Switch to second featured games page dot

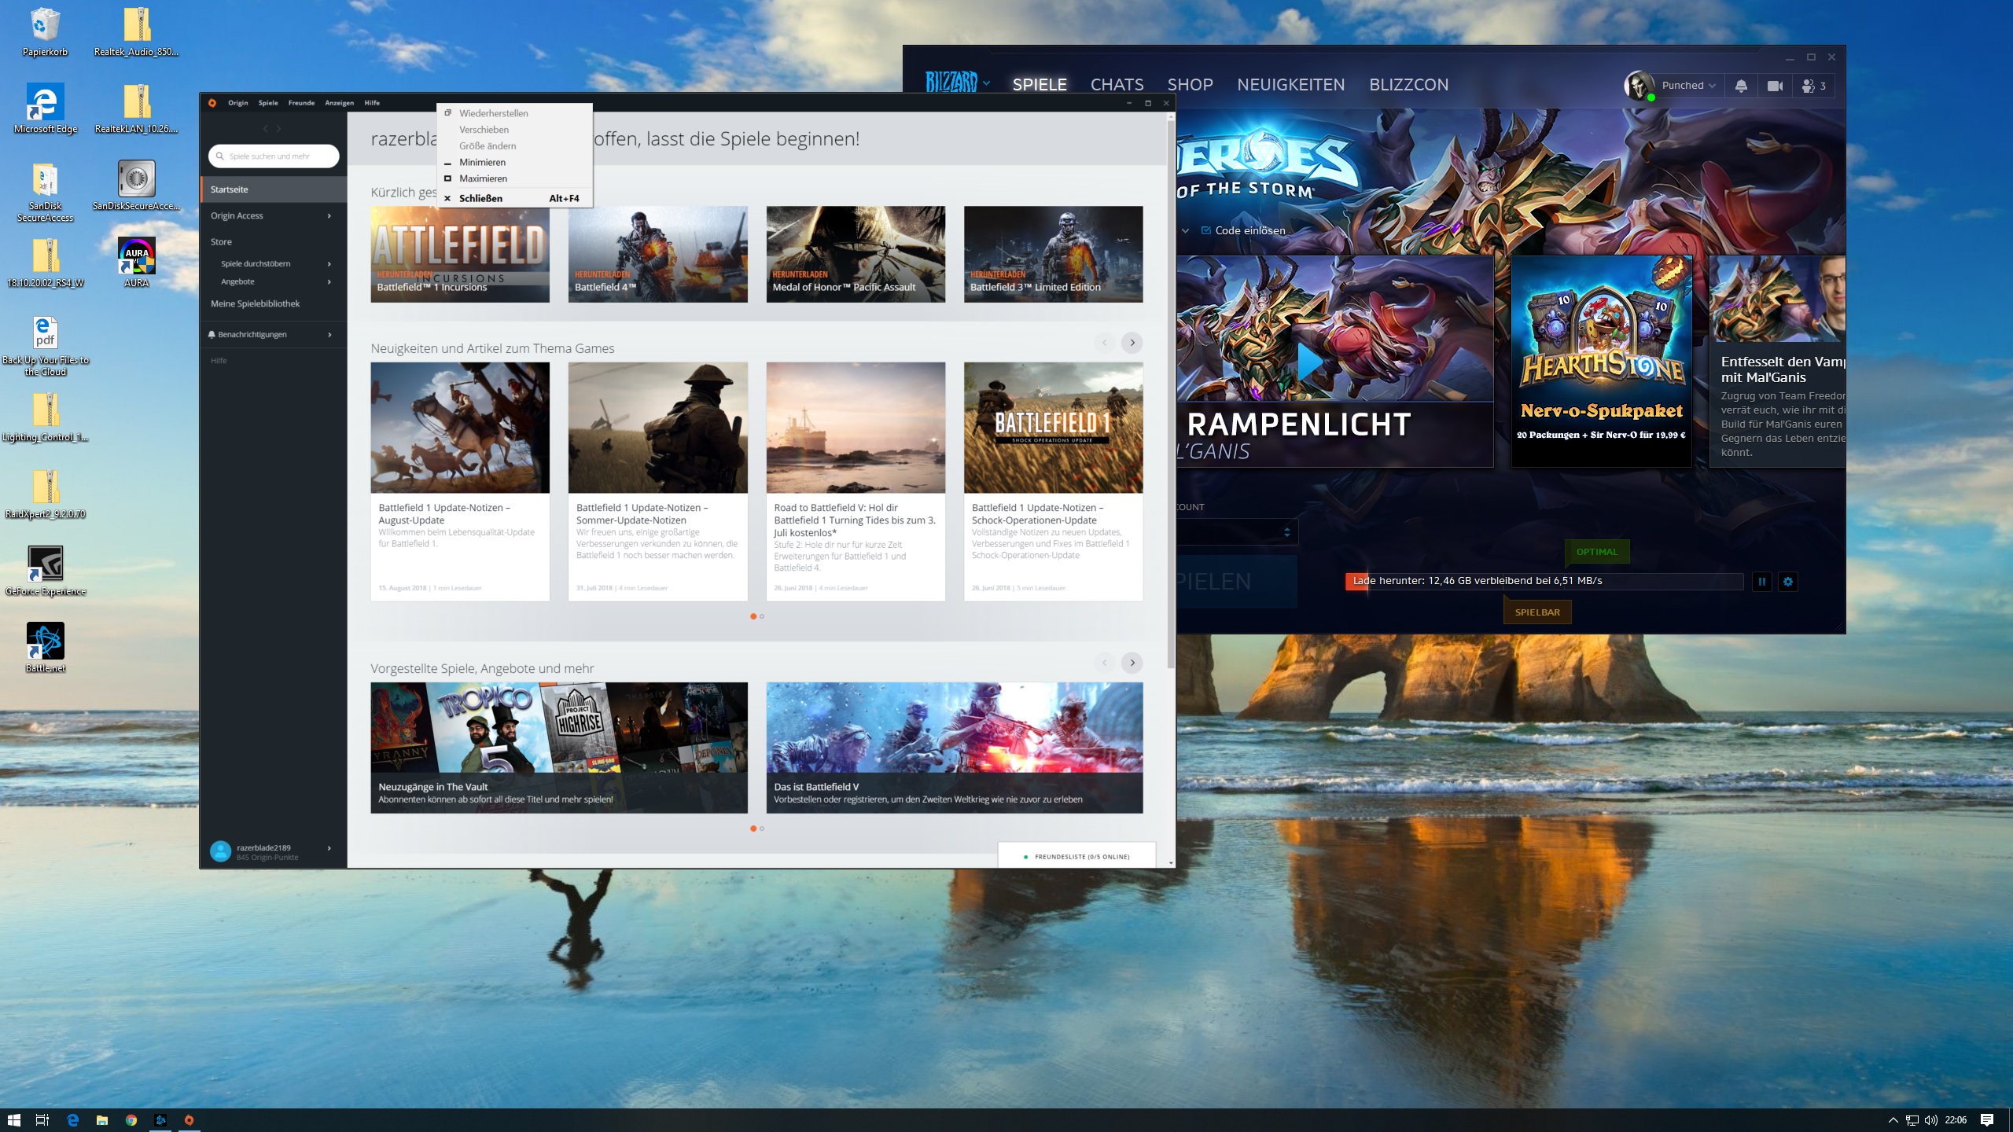(x=762, y=829)
